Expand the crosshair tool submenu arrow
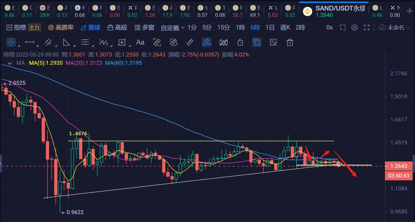 [x=19, y=45]
